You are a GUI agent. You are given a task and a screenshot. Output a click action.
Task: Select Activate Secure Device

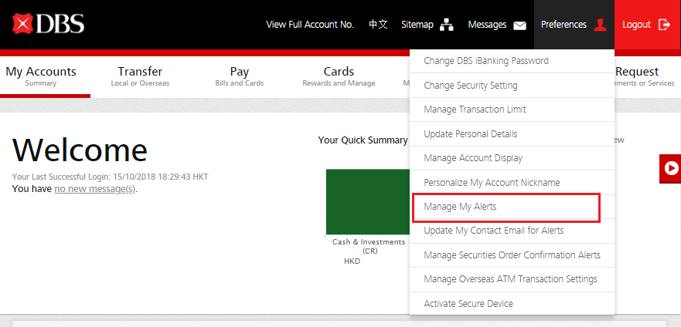point(468,304)
